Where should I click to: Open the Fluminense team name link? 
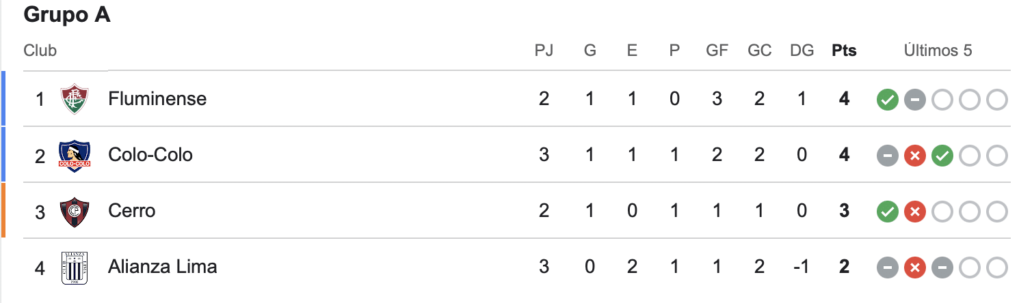coord(157,99)
